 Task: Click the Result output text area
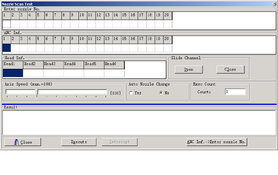(x=139, y=122)
